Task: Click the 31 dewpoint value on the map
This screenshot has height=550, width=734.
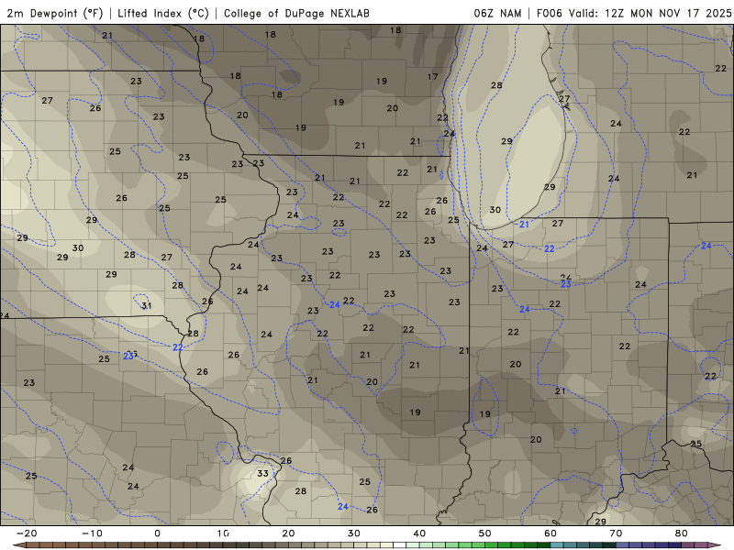Action: coord(147,305)
